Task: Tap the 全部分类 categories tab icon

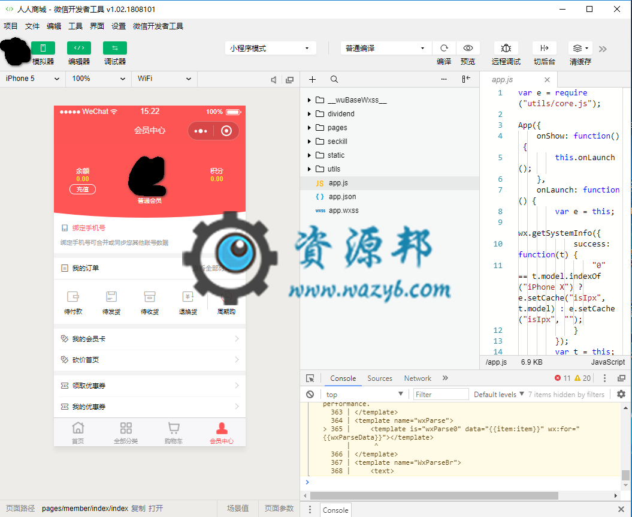Action: 126,428
